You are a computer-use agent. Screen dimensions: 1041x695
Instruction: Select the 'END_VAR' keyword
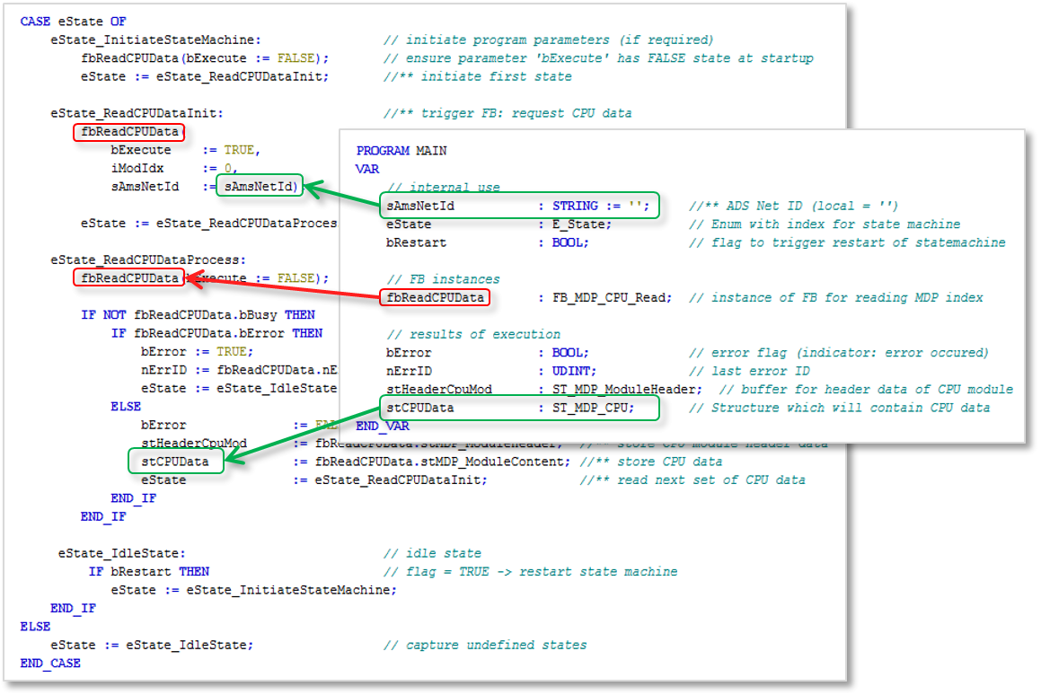point(383,426)
